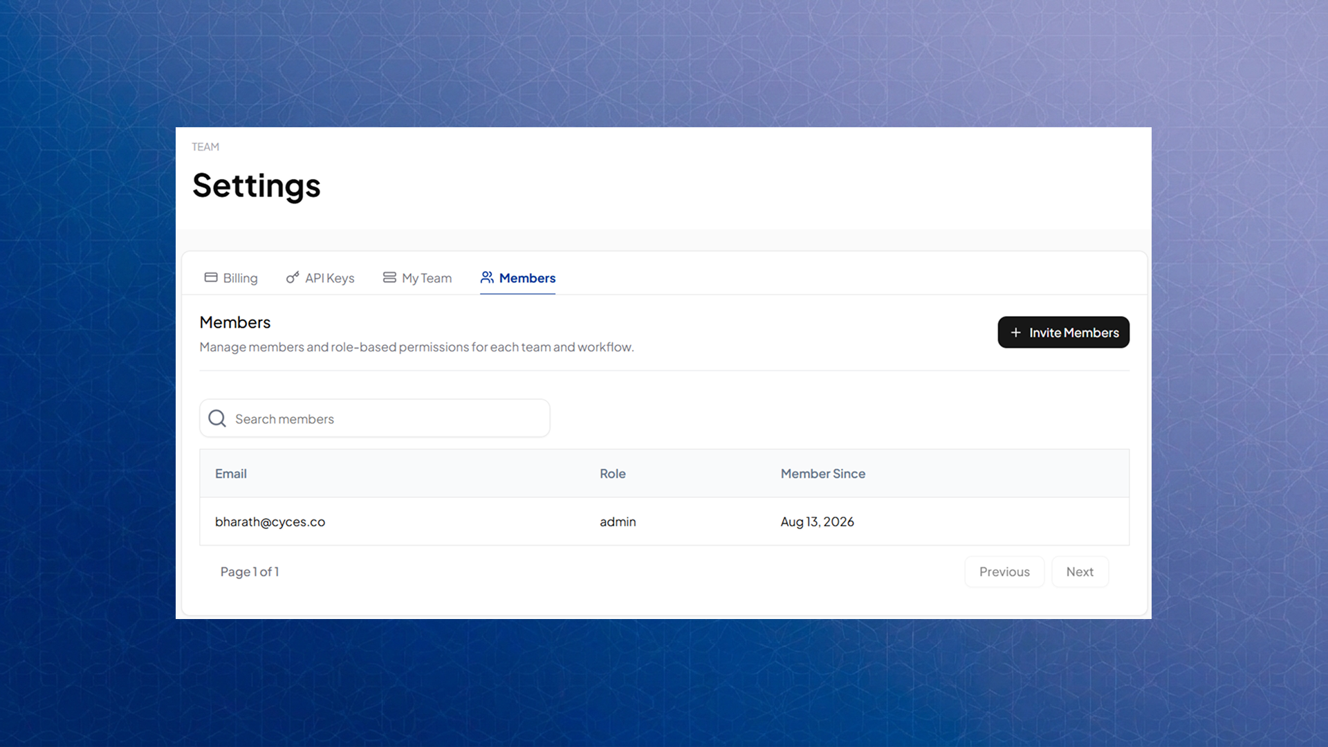Select the bharath@cyces.co email cell
This screenshot has height=747, width=1328.
[x=270, y=522]
